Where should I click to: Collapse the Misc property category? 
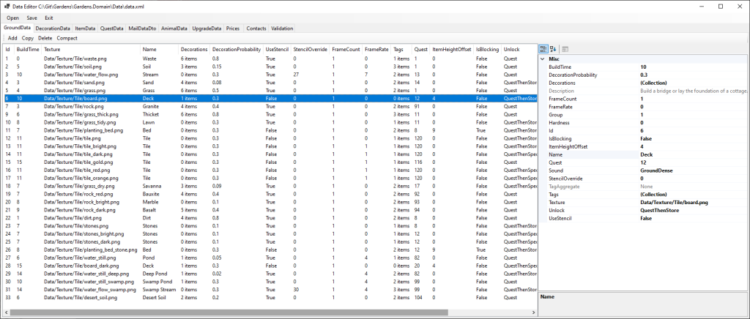(543, 59)
